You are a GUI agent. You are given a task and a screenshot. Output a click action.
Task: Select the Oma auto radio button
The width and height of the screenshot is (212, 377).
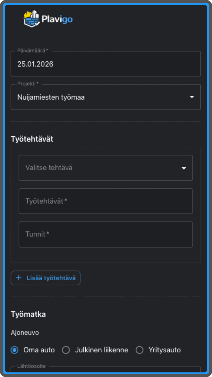pos(14,350)
